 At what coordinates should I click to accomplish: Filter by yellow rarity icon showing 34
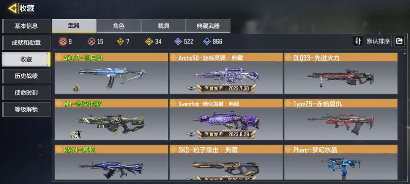149,41
